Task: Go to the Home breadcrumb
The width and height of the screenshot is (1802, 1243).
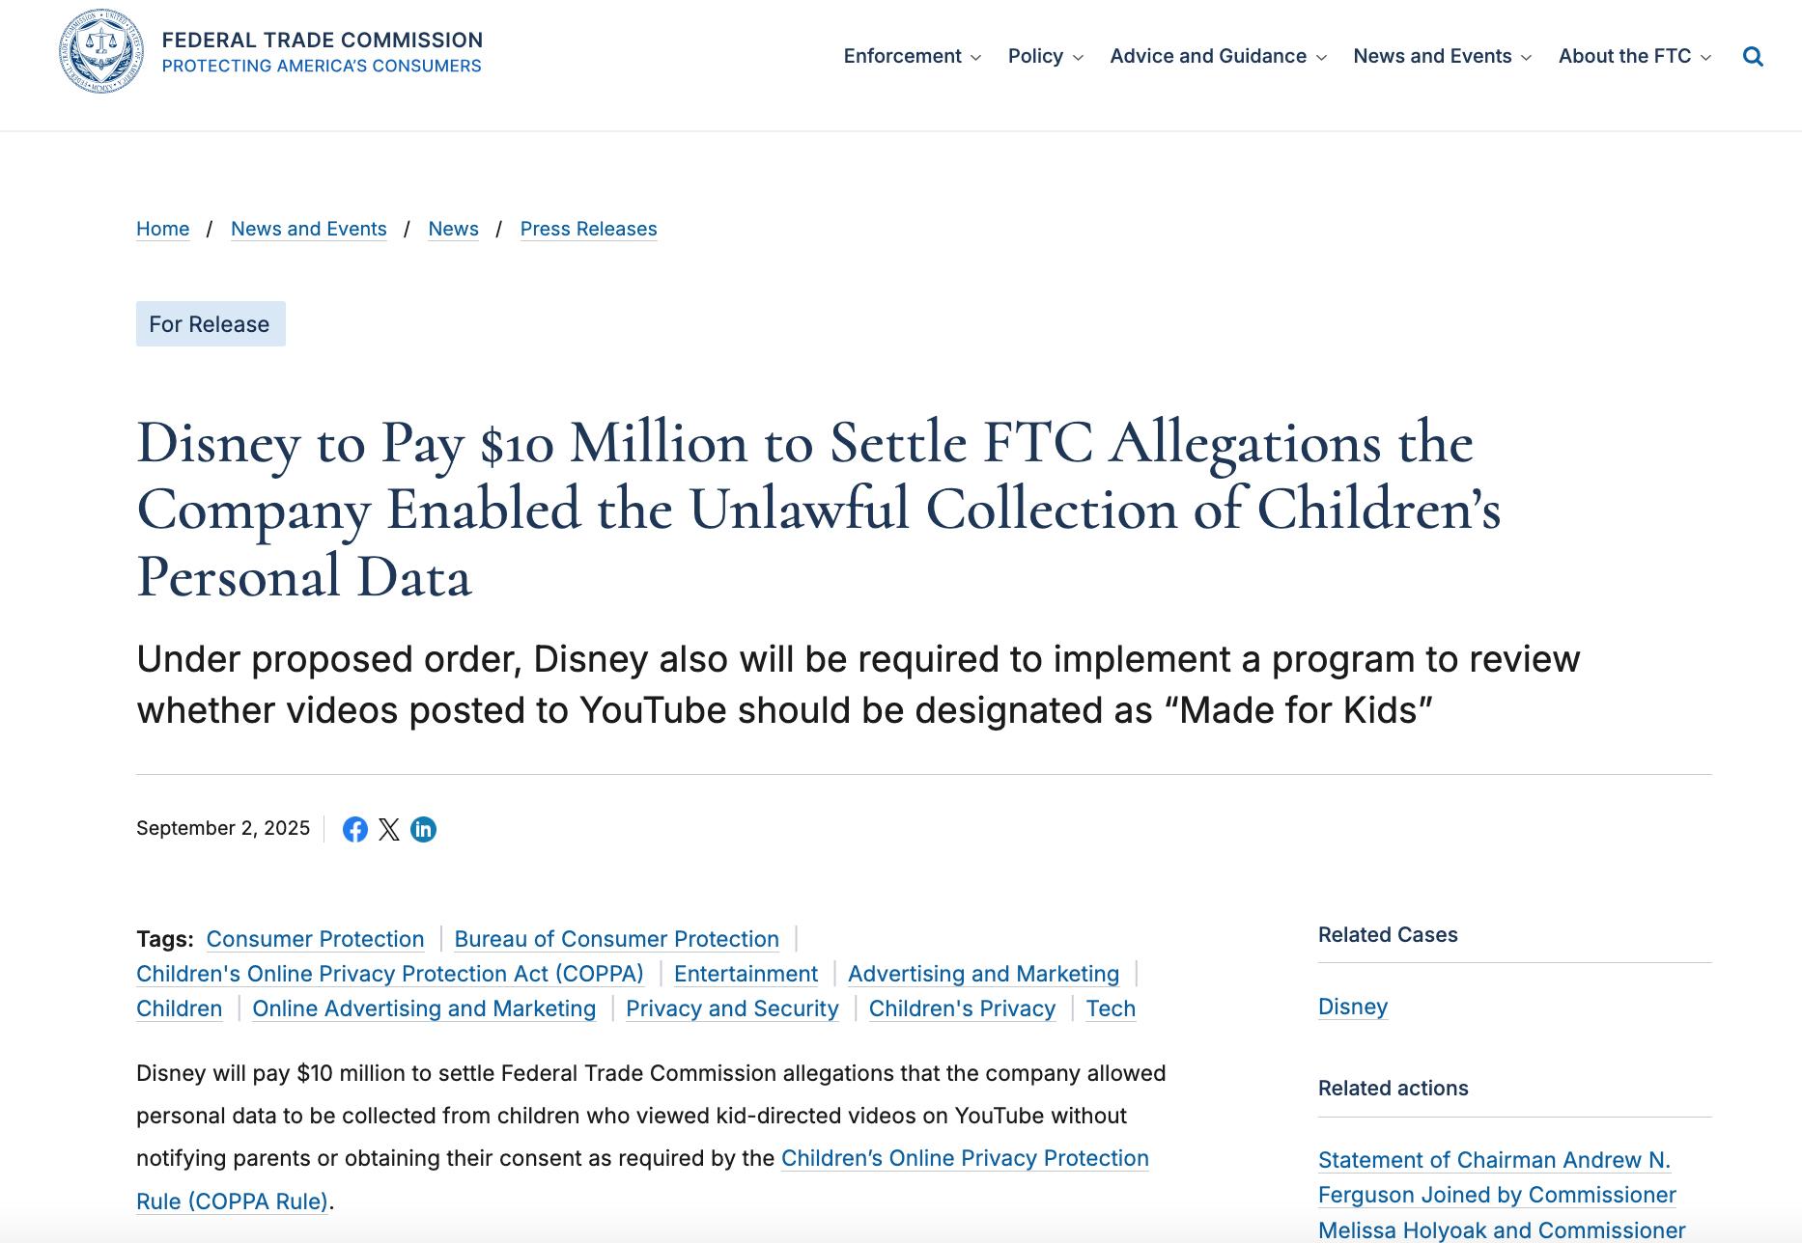Action: click(162, 229)
